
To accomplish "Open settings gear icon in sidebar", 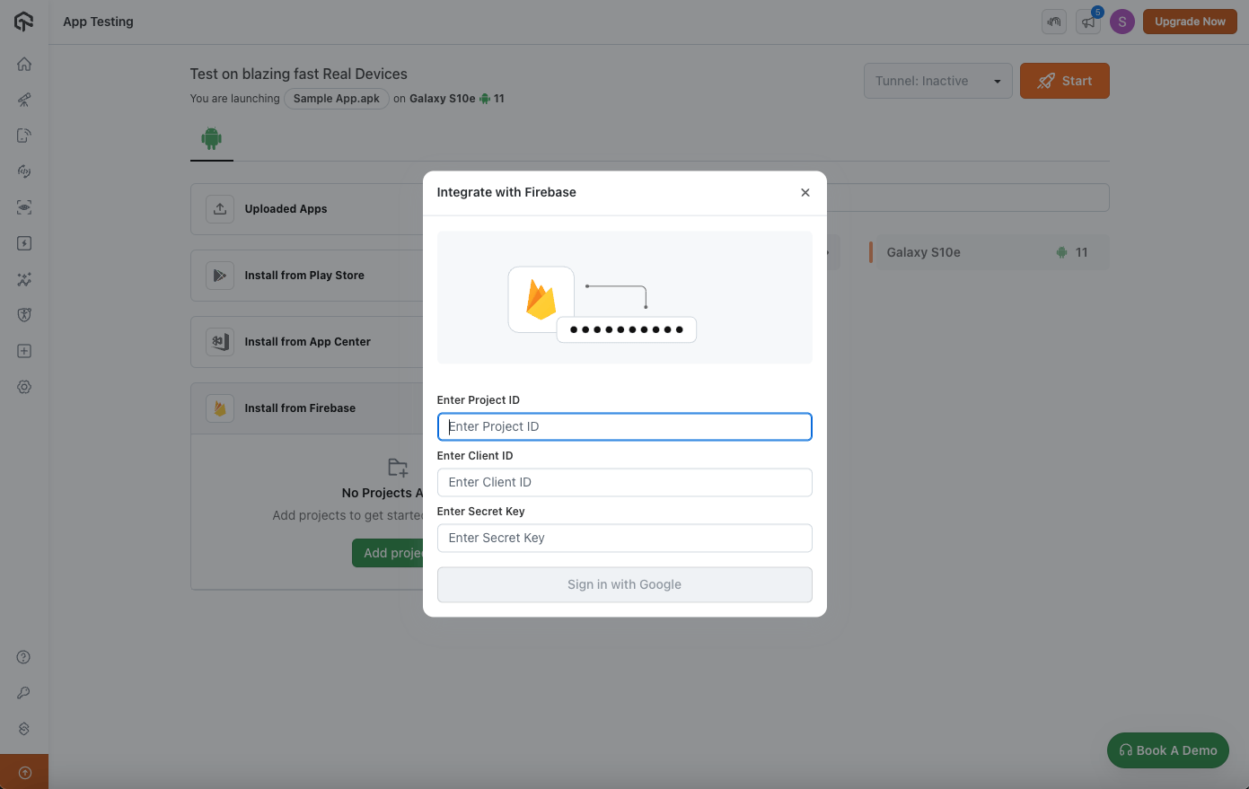I will pyautogui.click(x=24, y=387).
